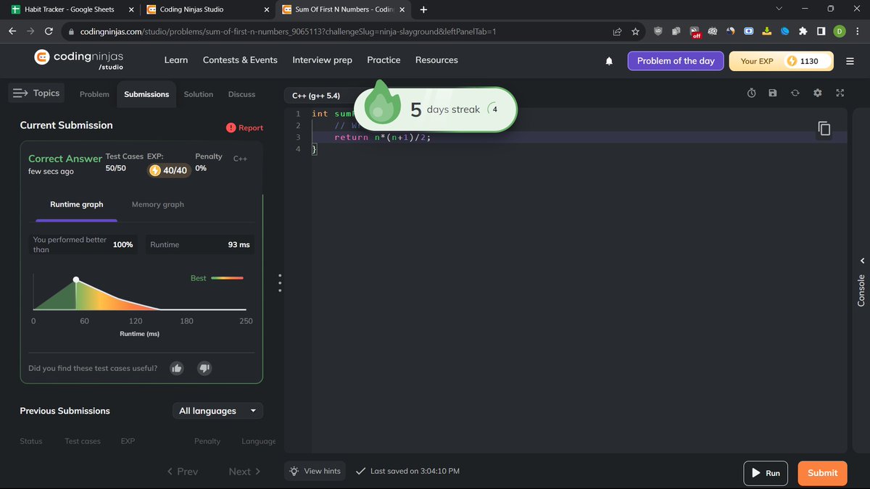Switch to the Memory graph tab
The image size is (870, 489).
coord(158,204)
